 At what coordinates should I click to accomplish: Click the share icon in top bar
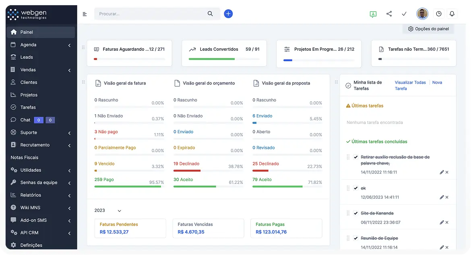(389, 14)
